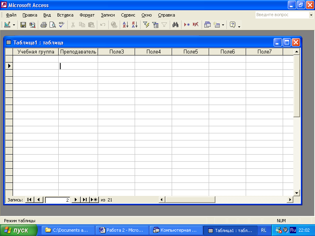Open the Записи menu
This screenshot has height=236, width=315.
pyautogui.click(x=107, y=15)
